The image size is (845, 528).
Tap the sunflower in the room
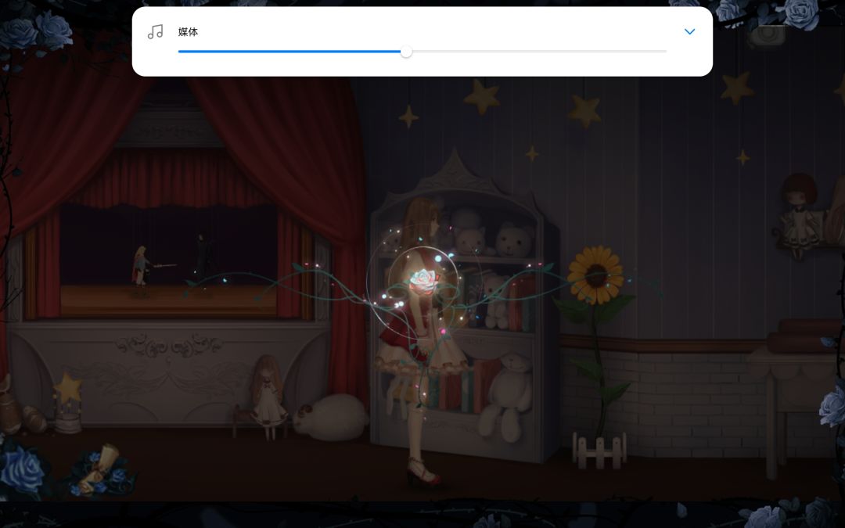[595, 274]
